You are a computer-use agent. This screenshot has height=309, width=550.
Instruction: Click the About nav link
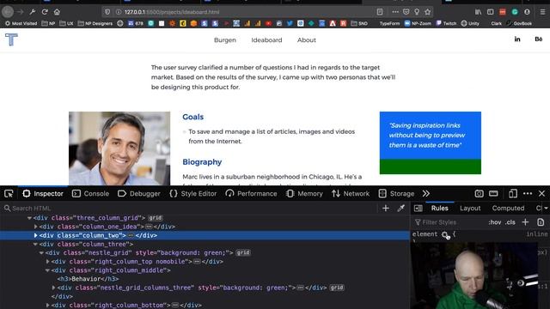(x=307, y=40)
